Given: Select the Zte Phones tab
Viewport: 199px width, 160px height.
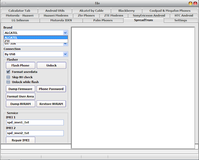Looking at the screenshot, I should coord(86,16).
